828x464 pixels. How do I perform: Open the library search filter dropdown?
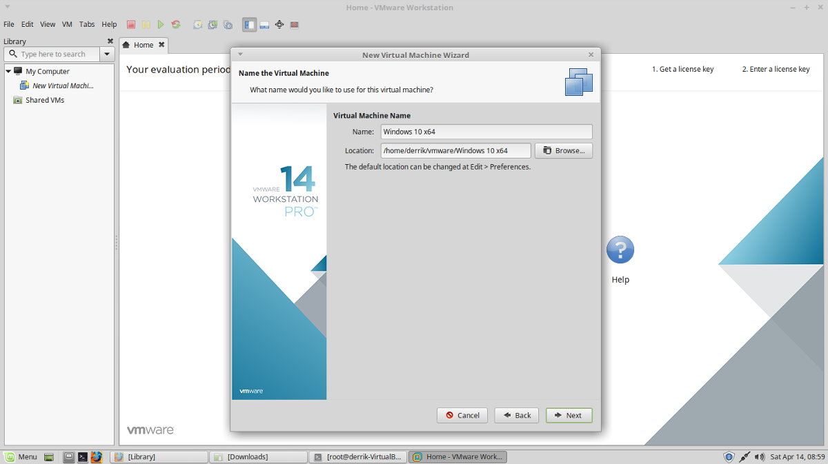click(107, 54)
